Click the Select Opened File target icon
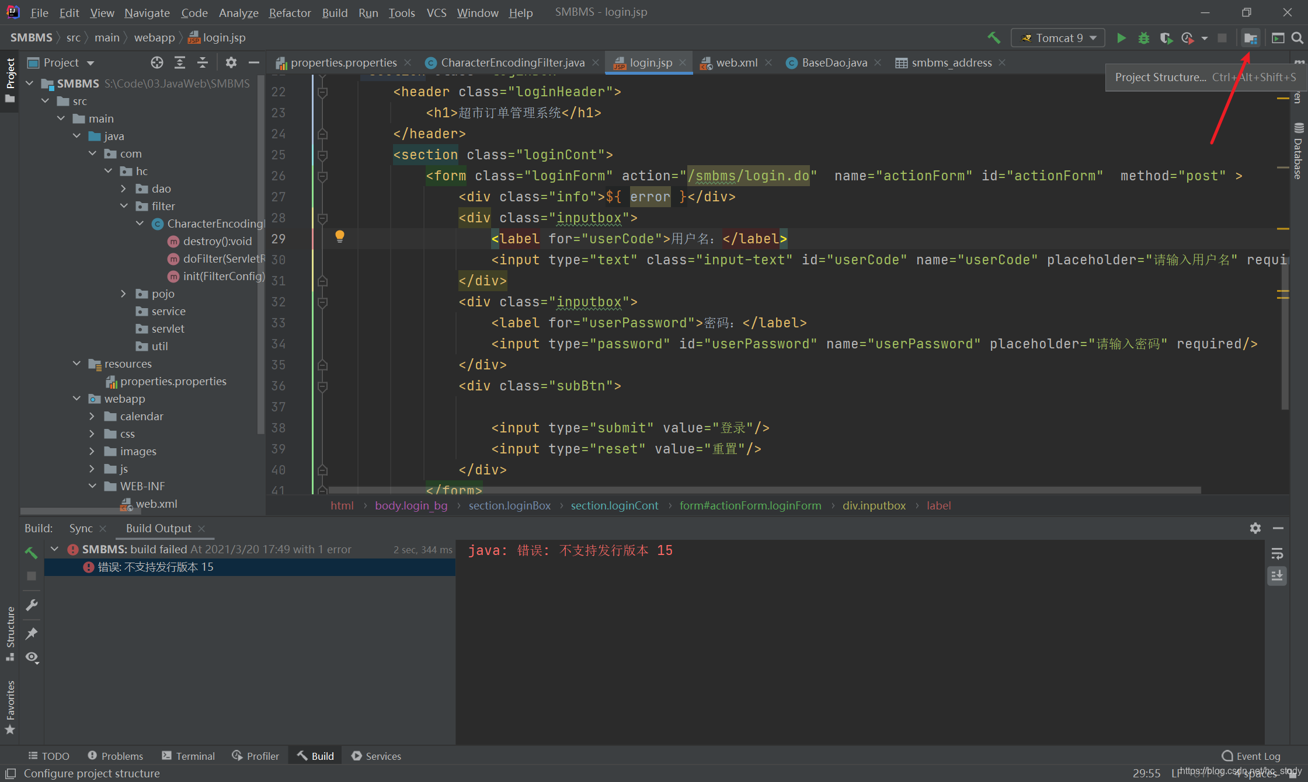Viewport: 1308px width, 782px height. [156, 62]
